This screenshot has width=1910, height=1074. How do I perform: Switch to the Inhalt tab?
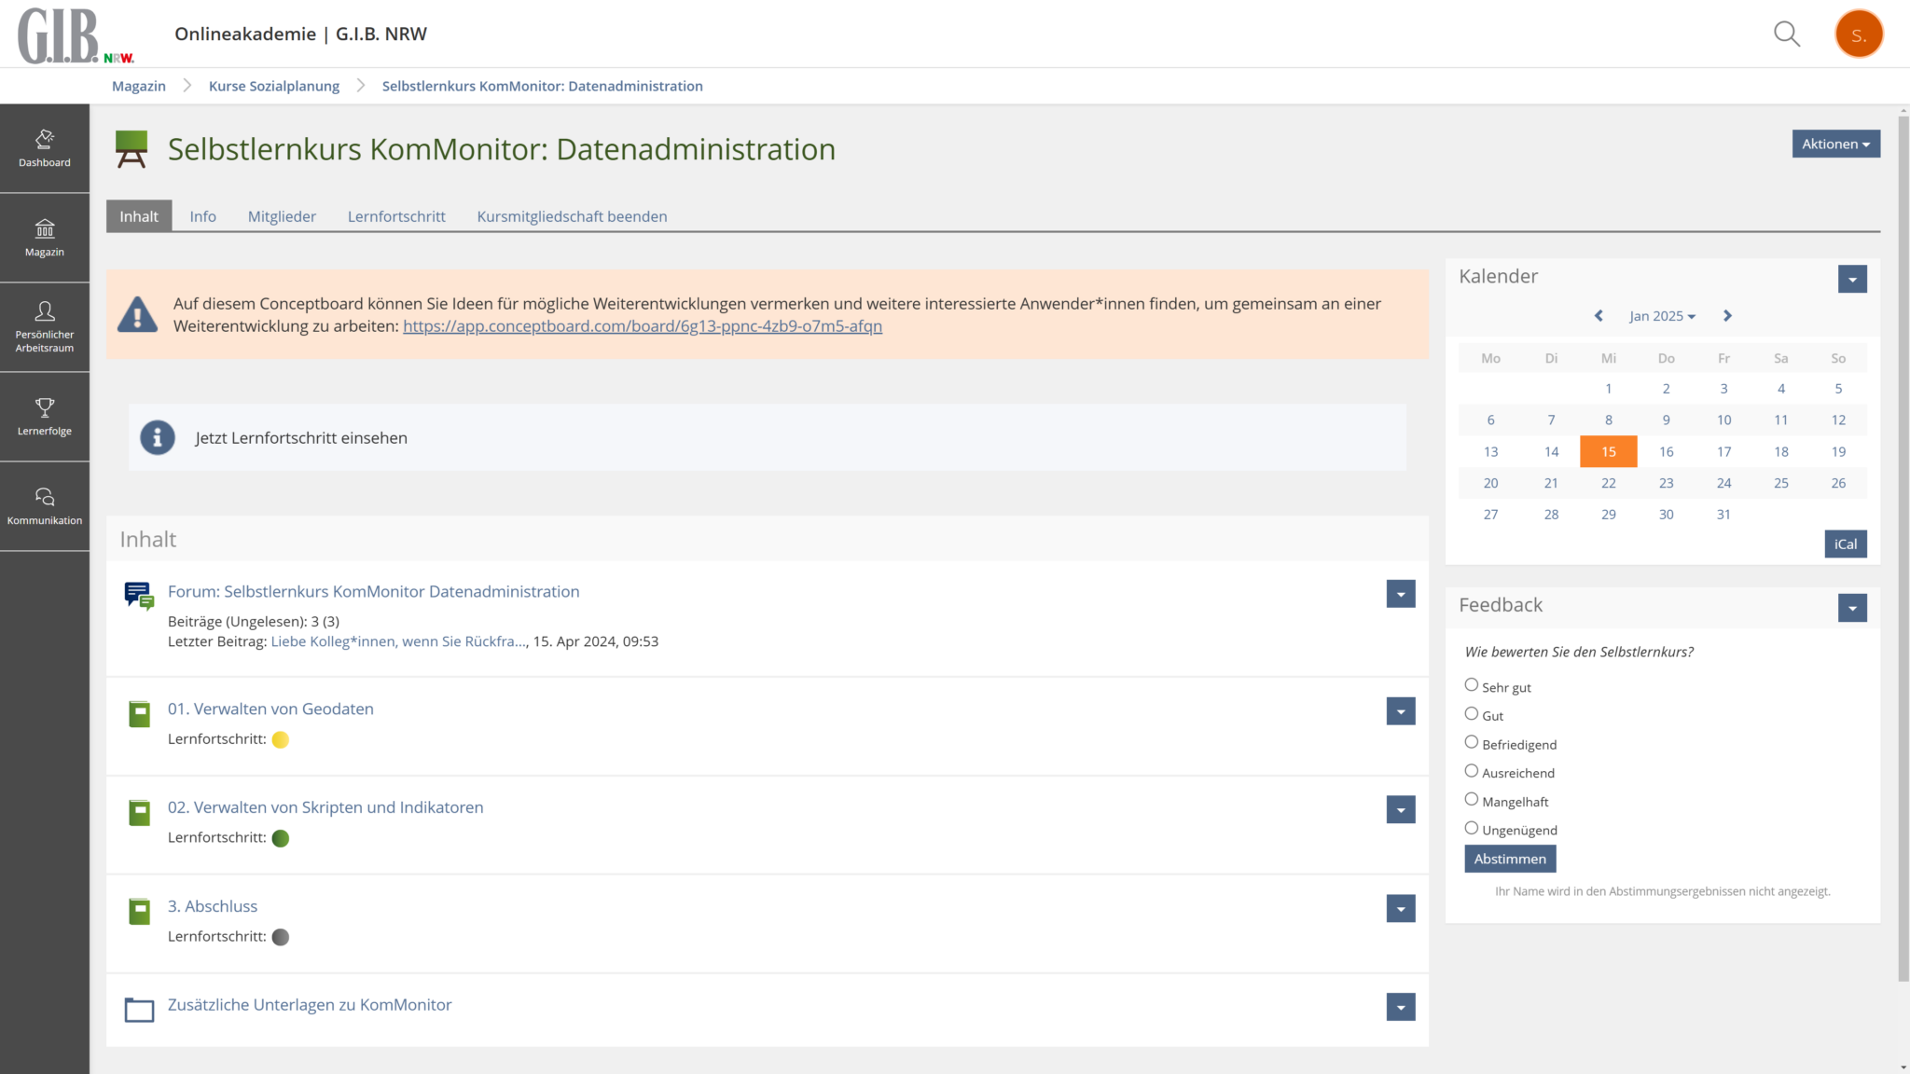pyautogui.click(x=139, y=216)
